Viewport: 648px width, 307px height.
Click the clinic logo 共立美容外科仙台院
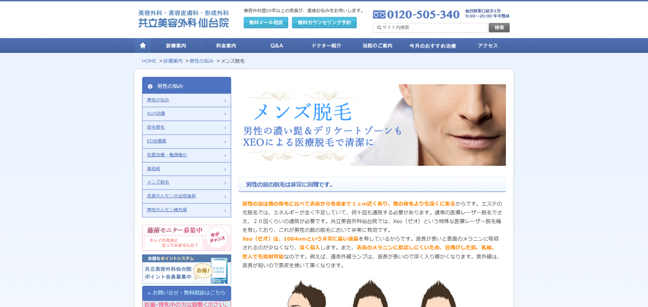point(183,19)
